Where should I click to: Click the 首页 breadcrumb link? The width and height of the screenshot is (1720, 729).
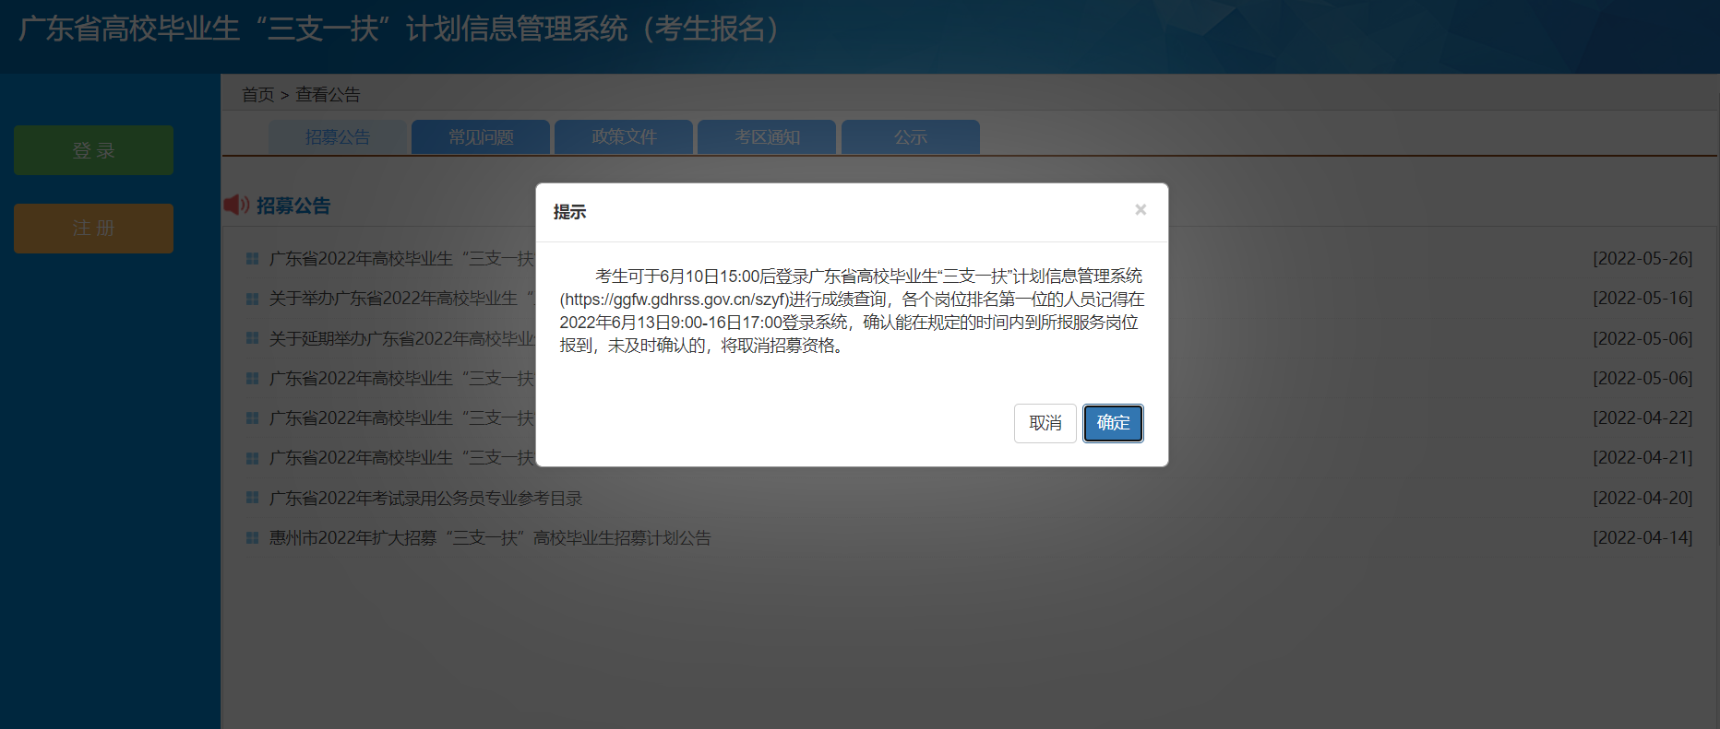257,95
